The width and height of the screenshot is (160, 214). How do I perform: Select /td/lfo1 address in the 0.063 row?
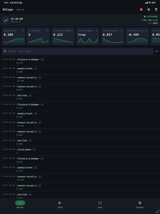click(22, 140)
